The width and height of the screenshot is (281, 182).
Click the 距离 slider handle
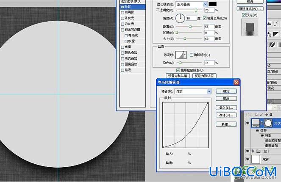190,27
